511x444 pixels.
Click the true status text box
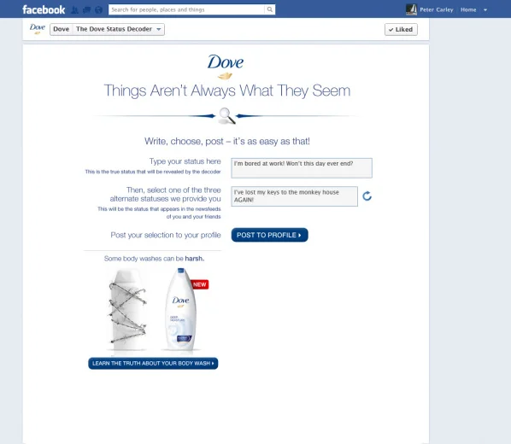pos(302,167)
